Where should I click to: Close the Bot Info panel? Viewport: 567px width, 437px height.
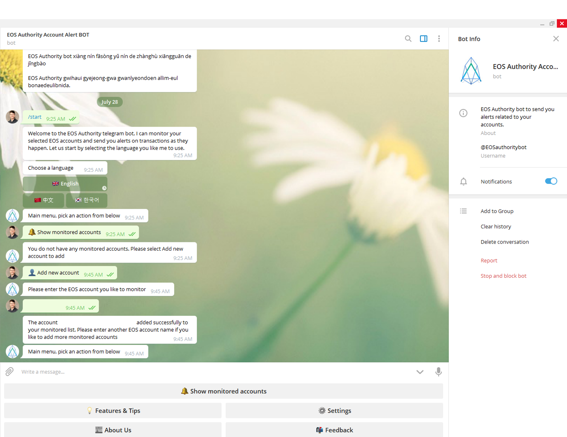556,38
